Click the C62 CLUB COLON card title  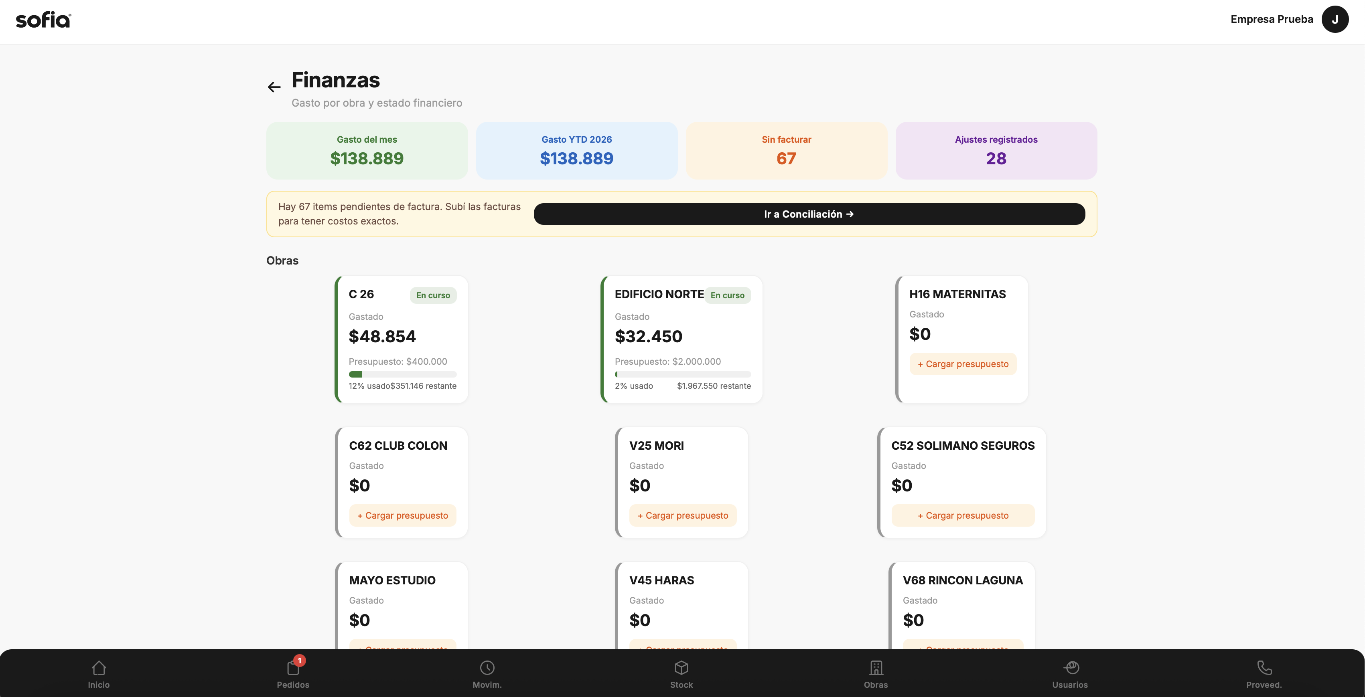click(x=398, y=445)
